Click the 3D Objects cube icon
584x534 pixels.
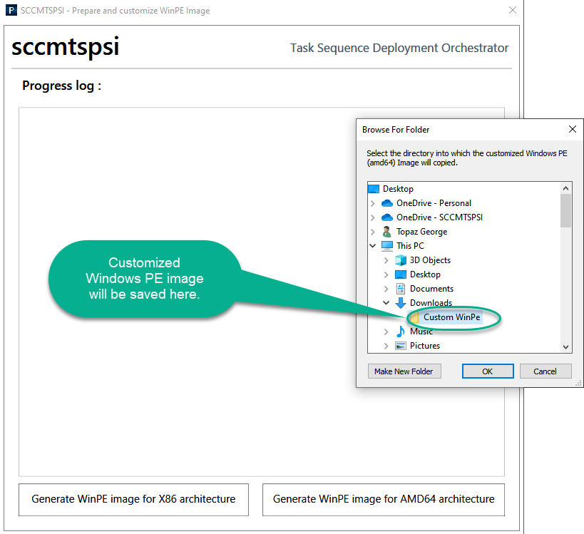(401, 260)
